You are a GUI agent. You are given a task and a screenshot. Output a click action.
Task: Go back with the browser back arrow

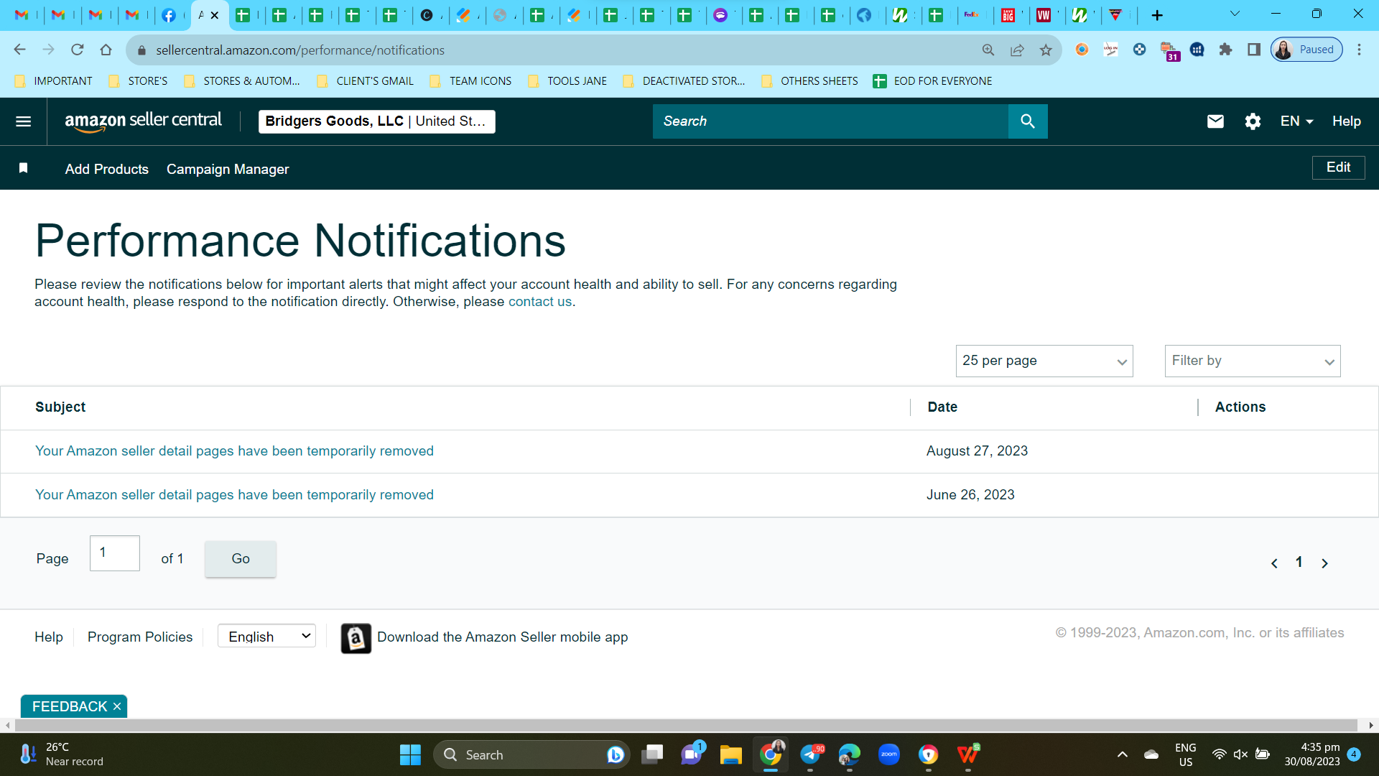(x=20, y=50)
